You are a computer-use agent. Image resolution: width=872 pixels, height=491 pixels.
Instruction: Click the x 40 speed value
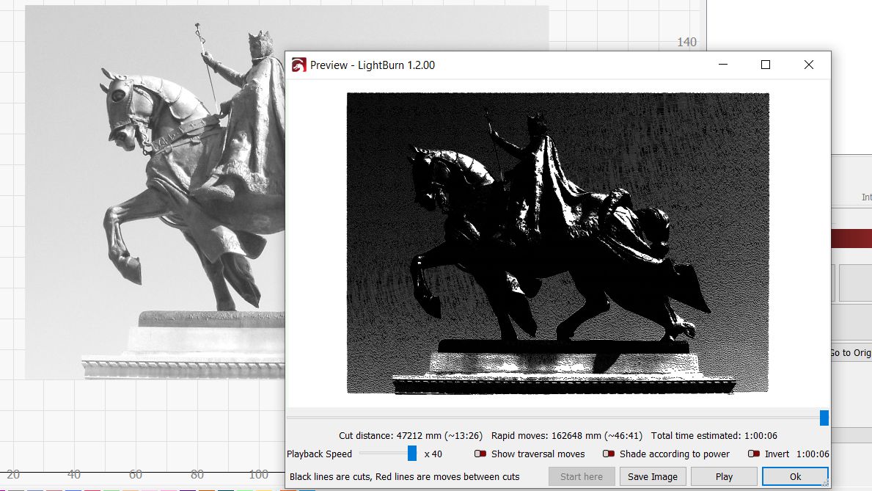[433, 454]
